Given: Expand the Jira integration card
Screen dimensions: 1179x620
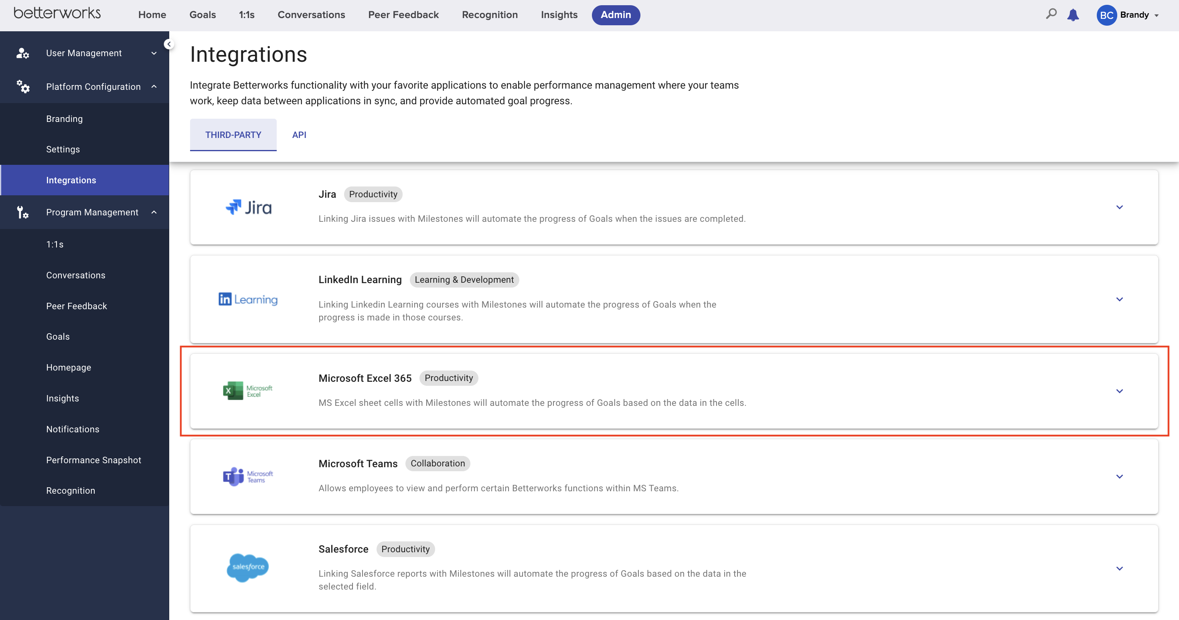Looking at the screenshot, I should tap(1119, 207).
